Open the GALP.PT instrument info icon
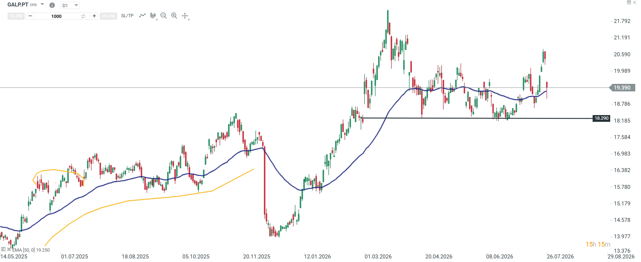The width and height of the screenshot is (641, 262). coord(52,5)
